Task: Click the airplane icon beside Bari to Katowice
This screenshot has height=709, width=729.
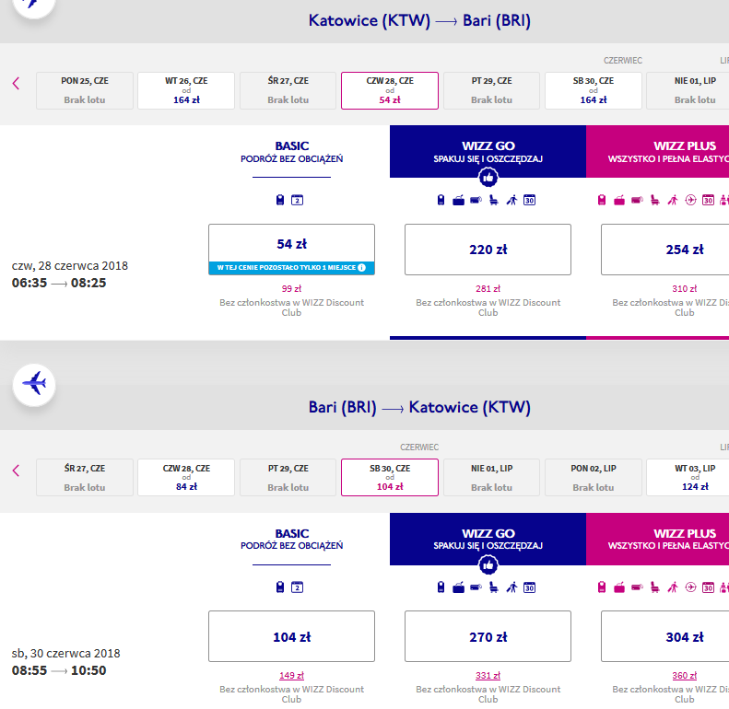Action: (x=34, y=385)
